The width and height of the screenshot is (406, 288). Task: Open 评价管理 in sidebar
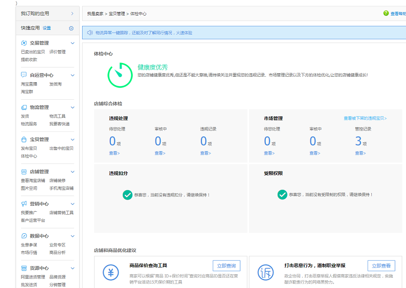pyautogui.click(x=58, y=52)
